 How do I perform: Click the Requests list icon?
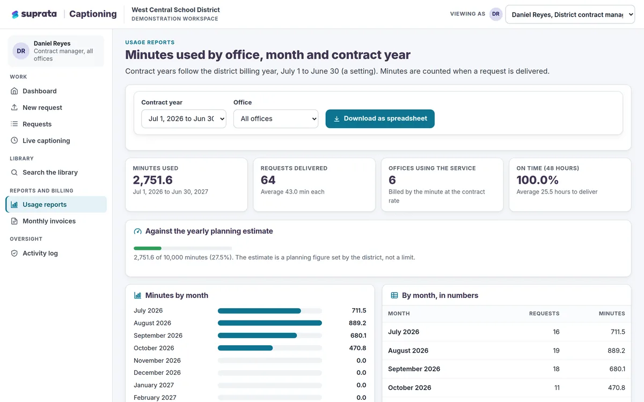[14, 124]
